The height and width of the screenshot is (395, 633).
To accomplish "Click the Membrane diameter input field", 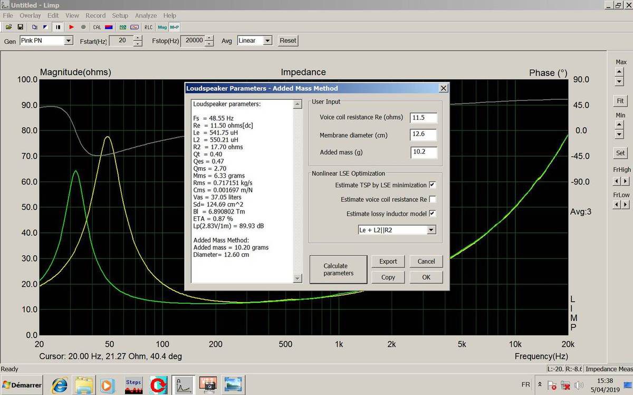I will coord(424,135).
